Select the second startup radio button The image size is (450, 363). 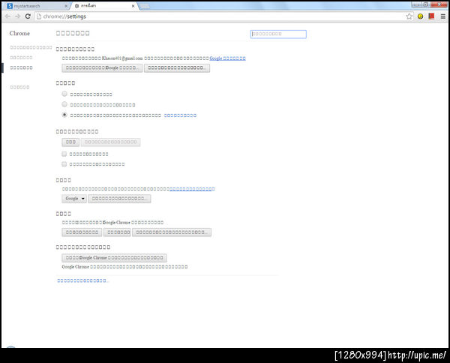(64, 104)
